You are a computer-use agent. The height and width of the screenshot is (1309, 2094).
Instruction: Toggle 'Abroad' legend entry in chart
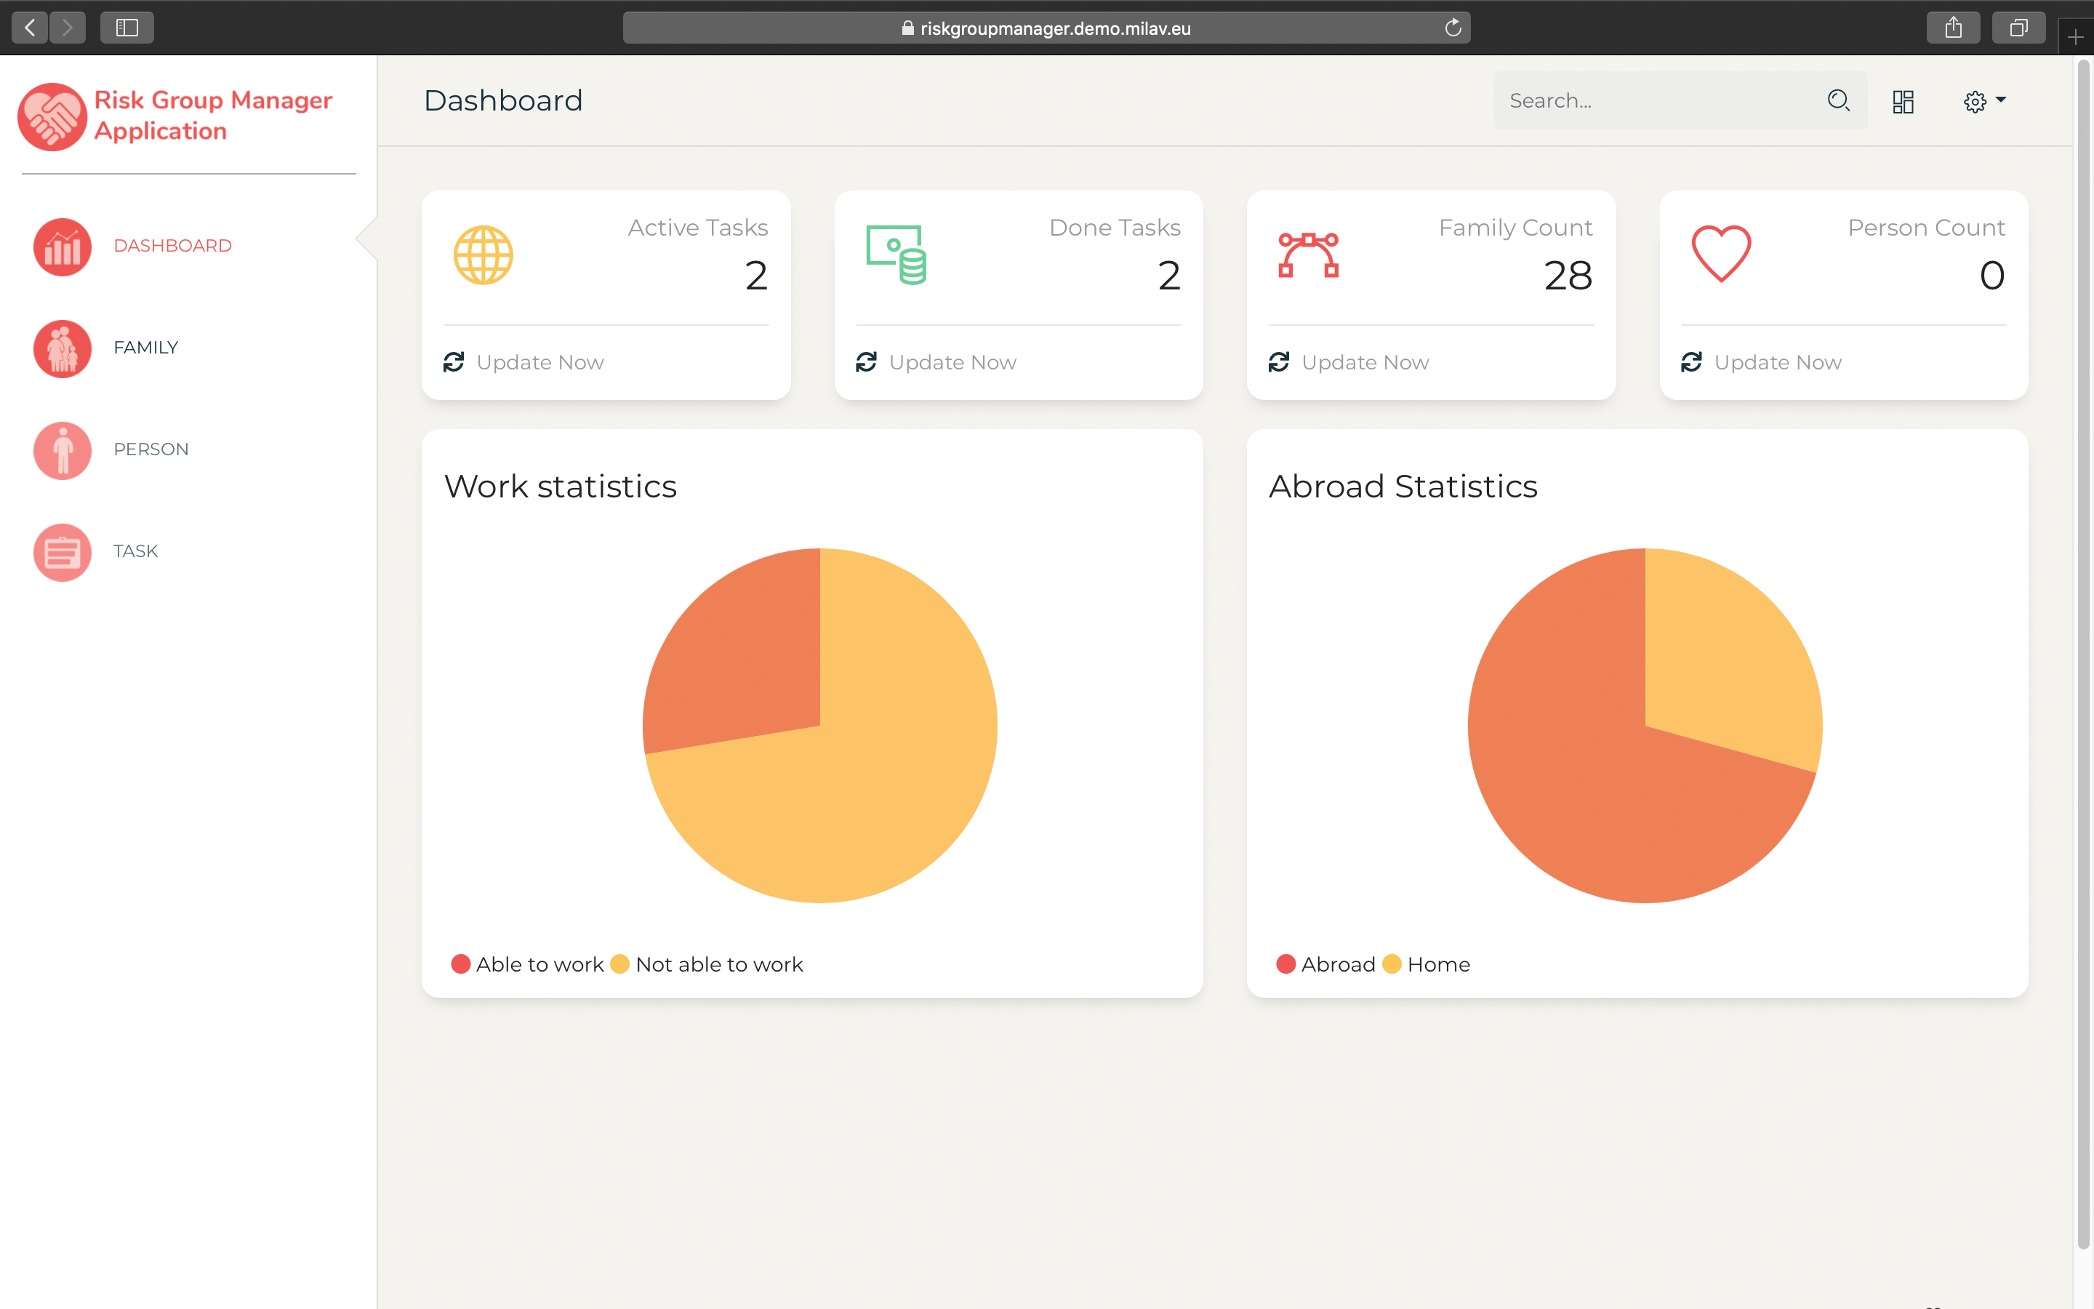tap(1337, 964)
